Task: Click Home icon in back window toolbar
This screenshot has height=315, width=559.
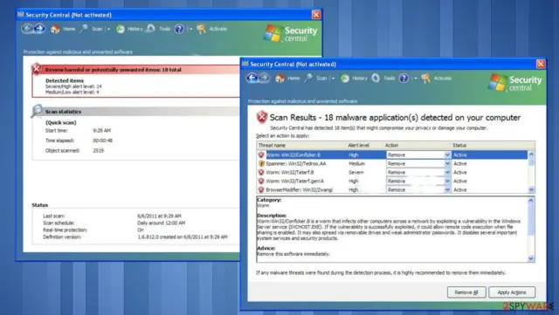Action: (x=55, y=29)
